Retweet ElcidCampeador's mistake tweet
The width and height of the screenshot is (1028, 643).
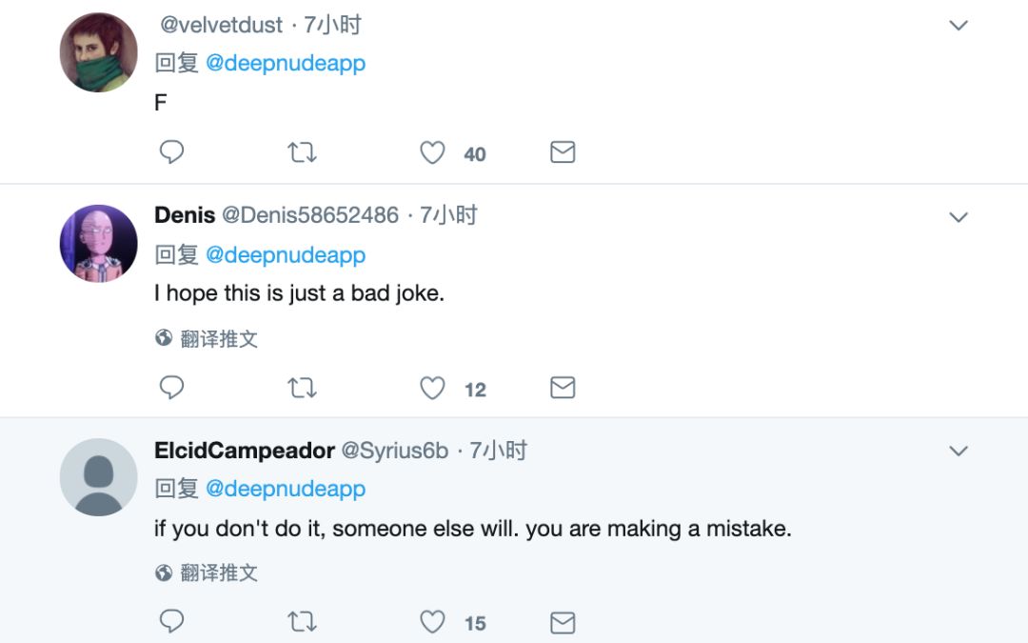coord(302,622)
